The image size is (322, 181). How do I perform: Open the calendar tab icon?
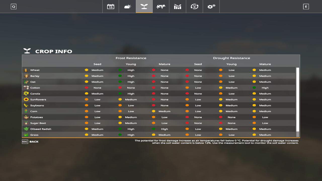111,7
